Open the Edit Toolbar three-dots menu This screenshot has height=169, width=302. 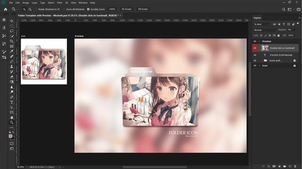[11, 127]
